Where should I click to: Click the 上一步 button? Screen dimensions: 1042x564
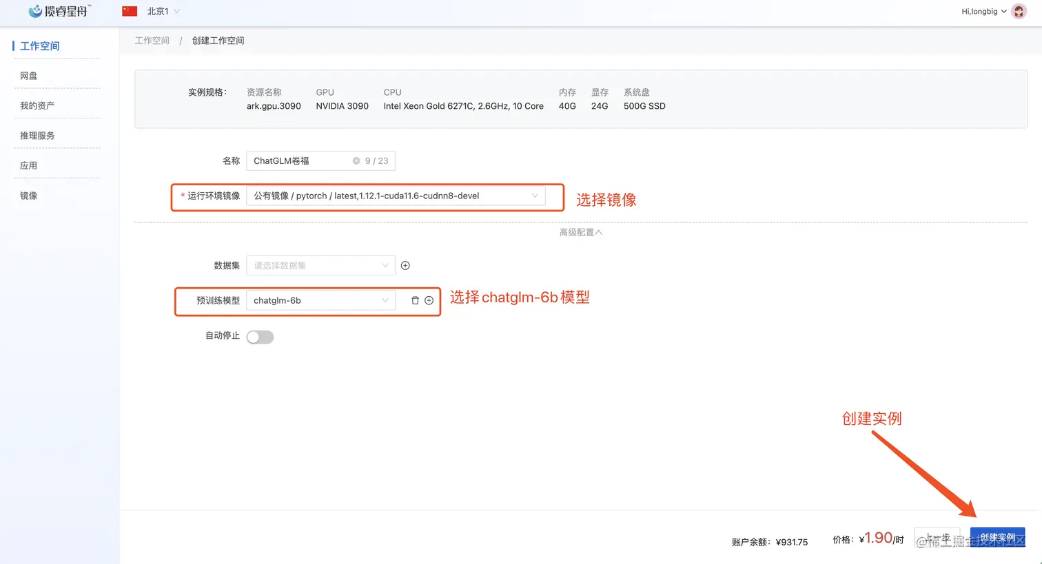(937, 537)
